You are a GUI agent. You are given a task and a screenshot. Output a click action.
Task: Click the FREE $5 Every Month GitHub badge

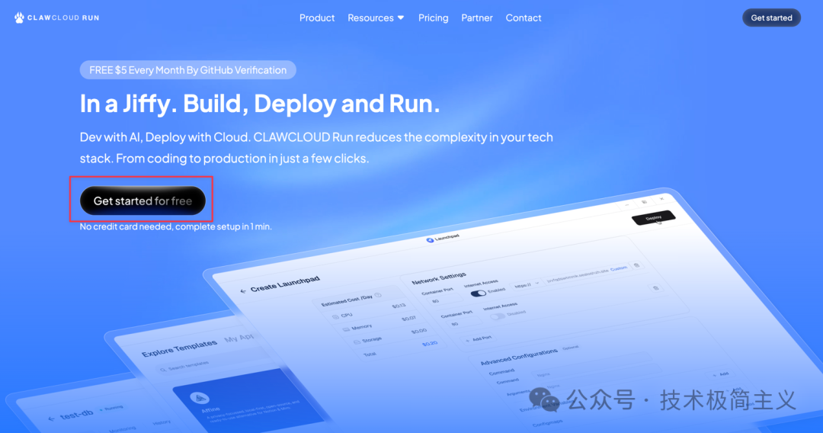[188, 70]
